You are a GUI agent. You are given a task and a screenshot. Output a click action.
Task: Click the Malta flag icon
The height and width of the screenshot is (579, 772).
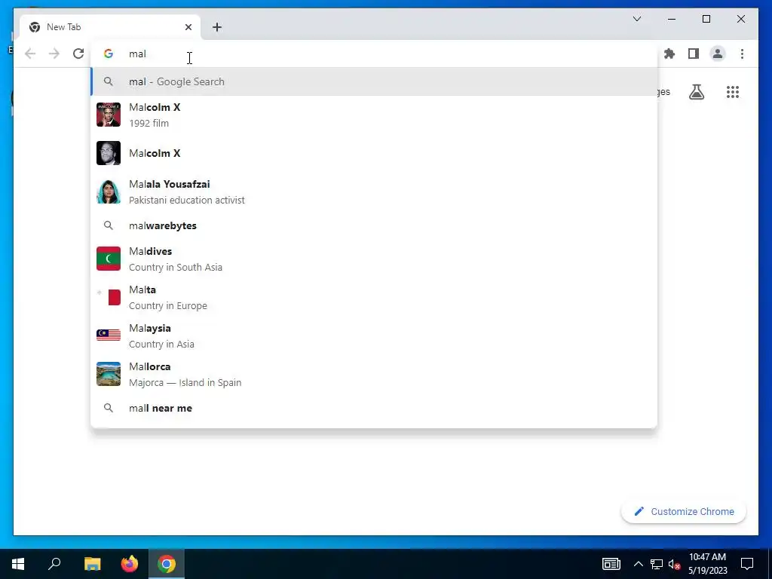(109, 297)
